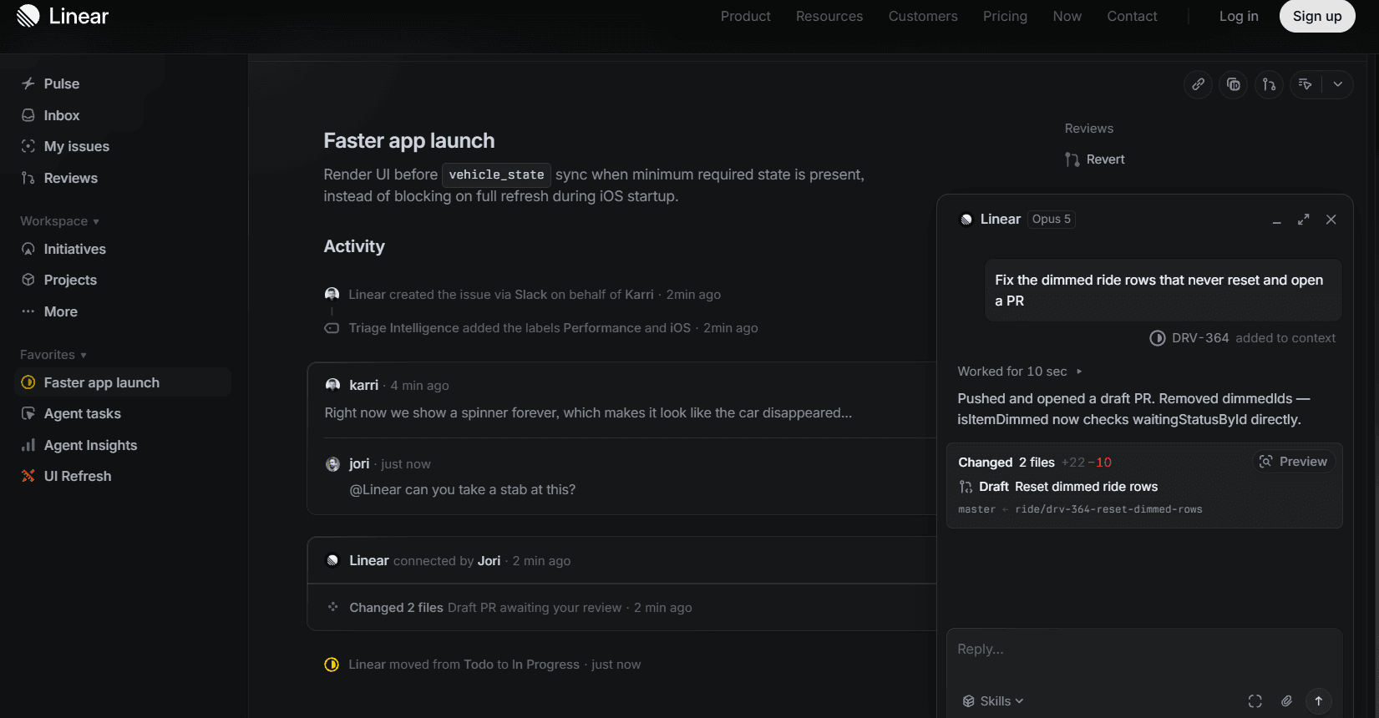This screenshot has width=1379, height=718.
Task: Send reply with the up-arrow button
Action: tap(1318, 701)
